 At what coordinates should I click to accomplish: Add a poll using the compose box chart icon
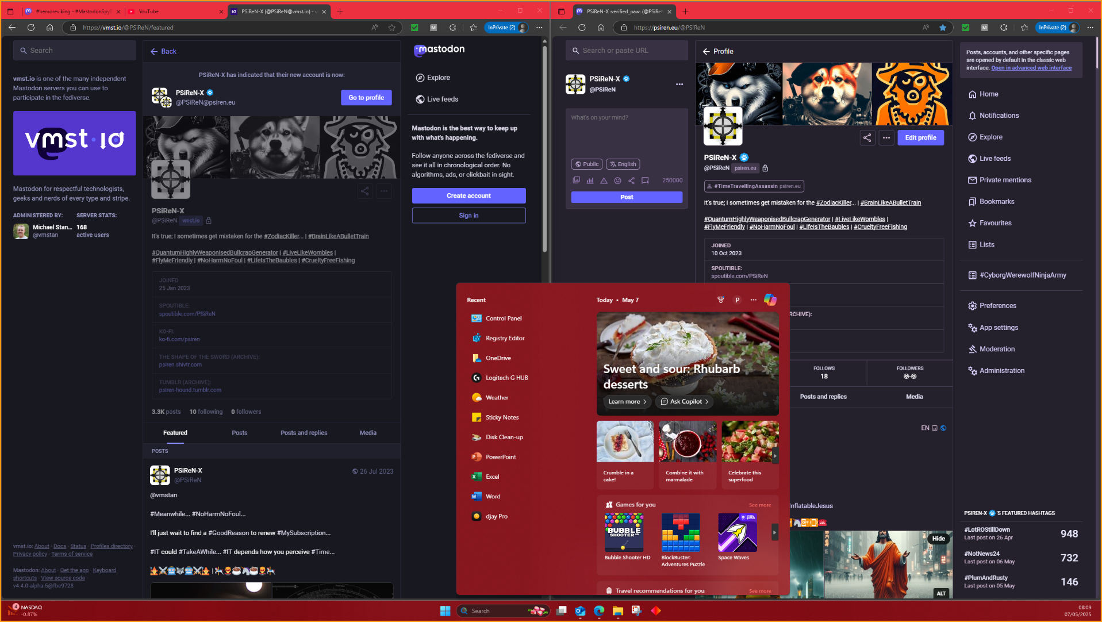point(590,181)
